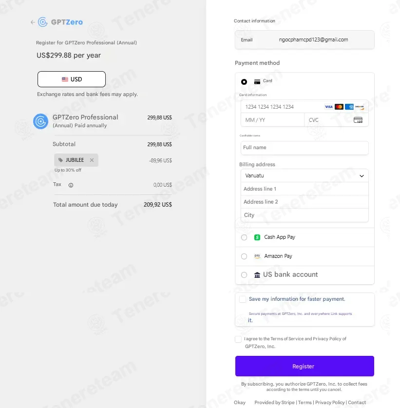Open the Vanuatu country dropdown

click(305, 175)
